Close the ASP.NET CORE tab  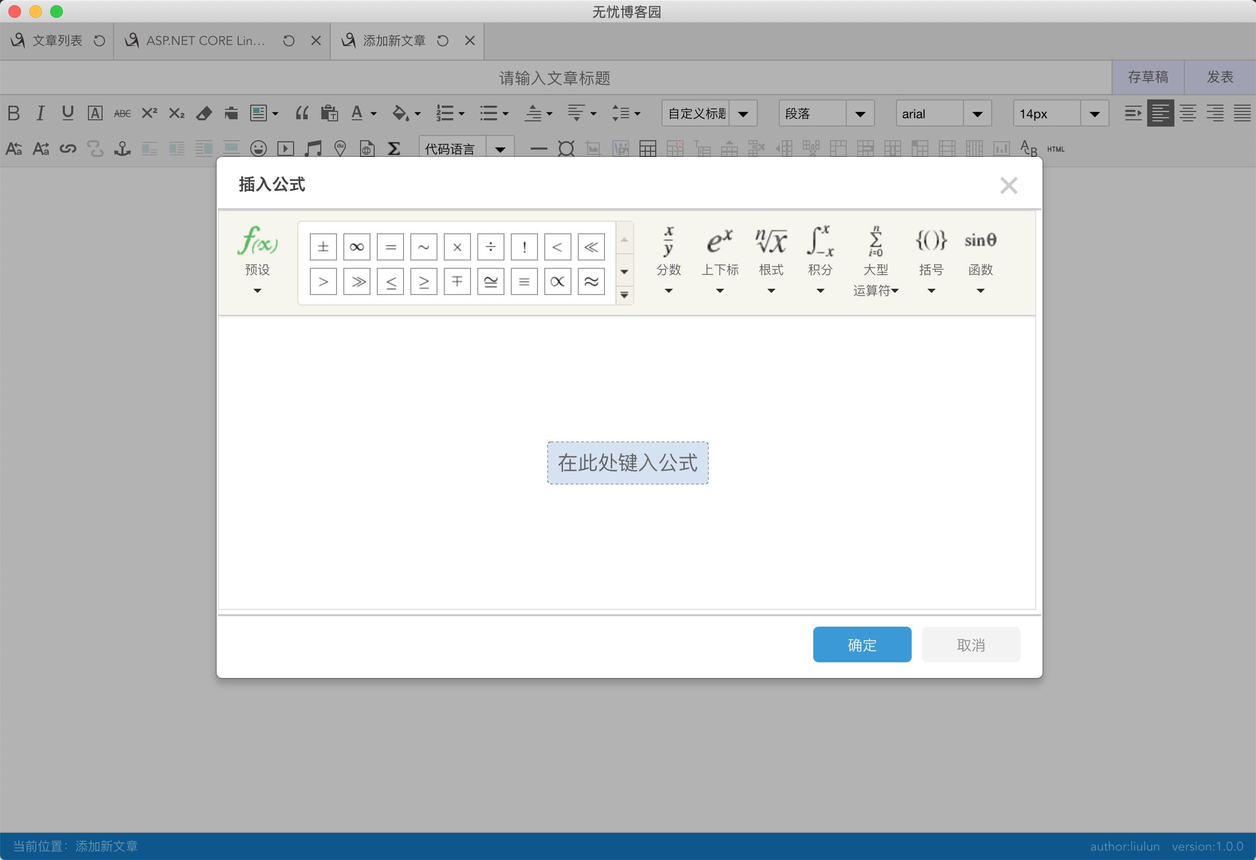coord(316,40)
